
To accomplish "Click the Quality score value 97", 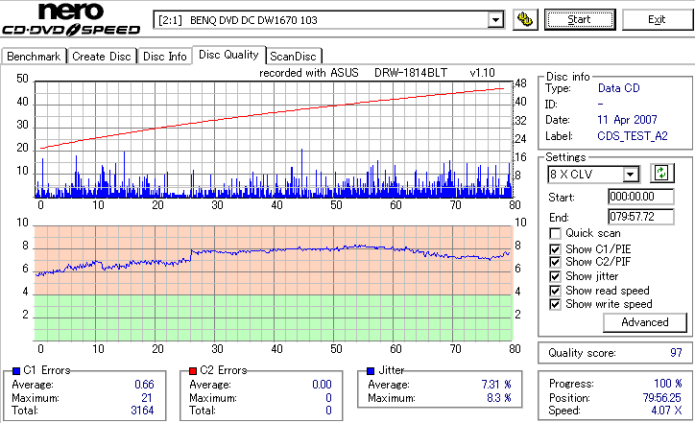I will tap(676, 353).
